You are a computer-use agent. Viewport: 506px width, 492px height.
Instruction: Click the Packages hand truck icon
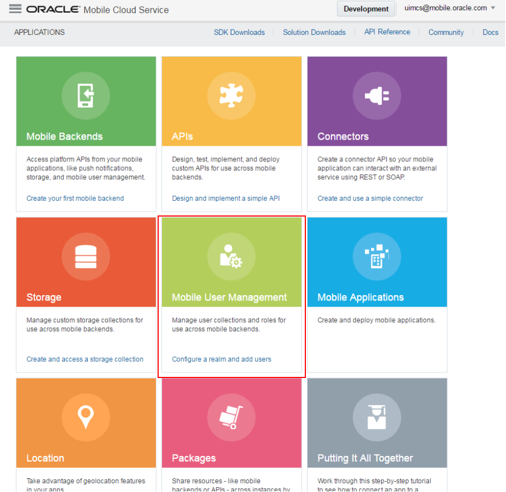click(231, 417)
